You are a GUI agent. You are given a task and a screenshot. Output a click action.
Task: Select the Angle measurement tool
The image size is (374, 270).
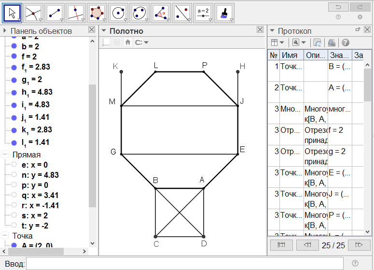pos(161,13)
